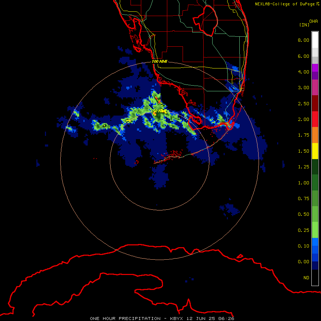This screenshot has height=321, width=321.
Task: Pick the lime green swatch beside 0.25
Action: [x=315, y=230]
